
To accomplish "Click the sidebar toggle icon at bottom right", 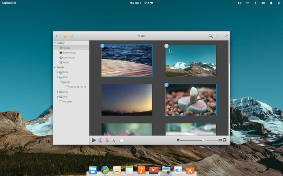I will coord(225,140).
